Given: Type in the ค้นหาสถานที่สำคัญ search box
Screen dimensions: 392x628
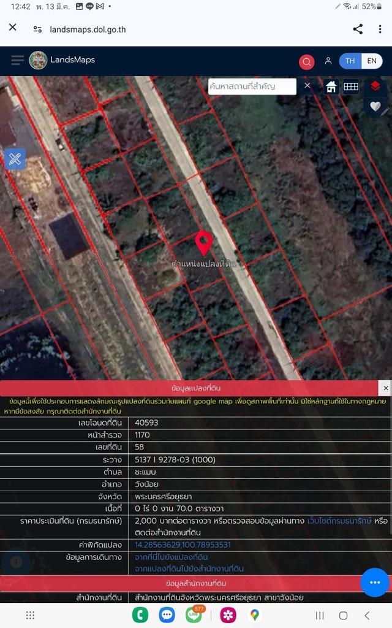Looking at the screenshot, I should click(x=251, y=86).
